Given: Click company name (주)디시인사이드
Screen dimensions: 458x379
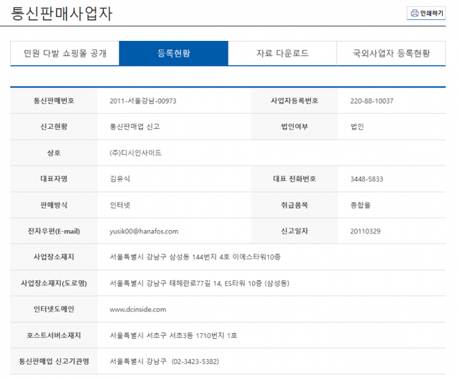Looking at the screenshot, I should pos(136,153).
